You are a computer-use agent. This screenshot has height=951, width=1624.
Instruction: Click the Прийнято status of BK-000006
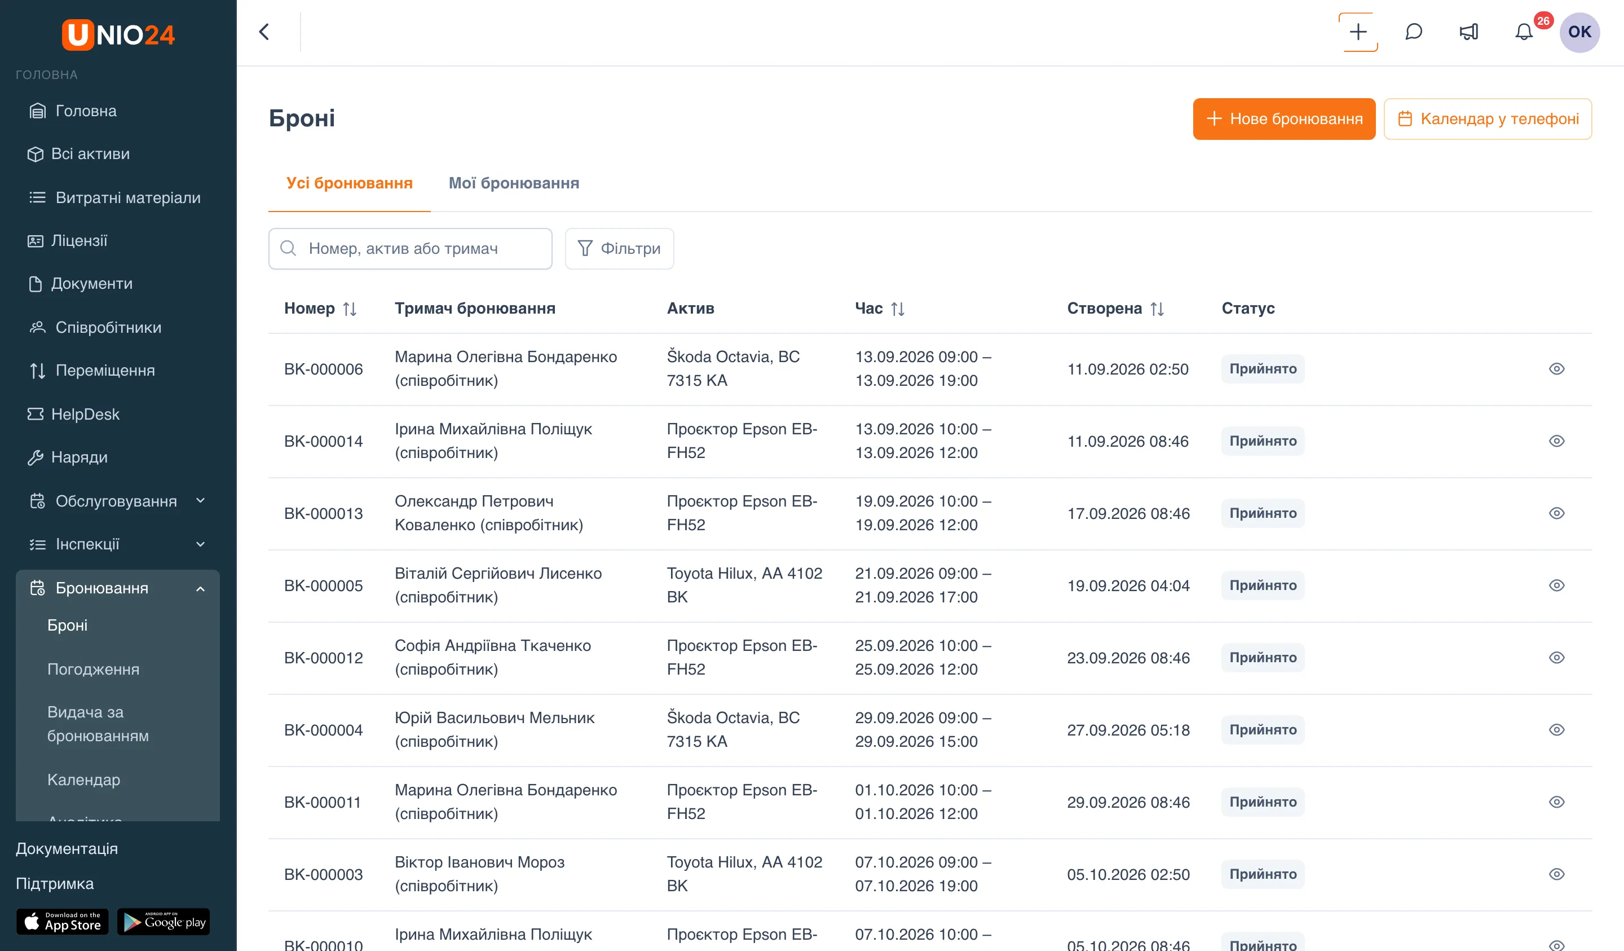(1263, 369)
